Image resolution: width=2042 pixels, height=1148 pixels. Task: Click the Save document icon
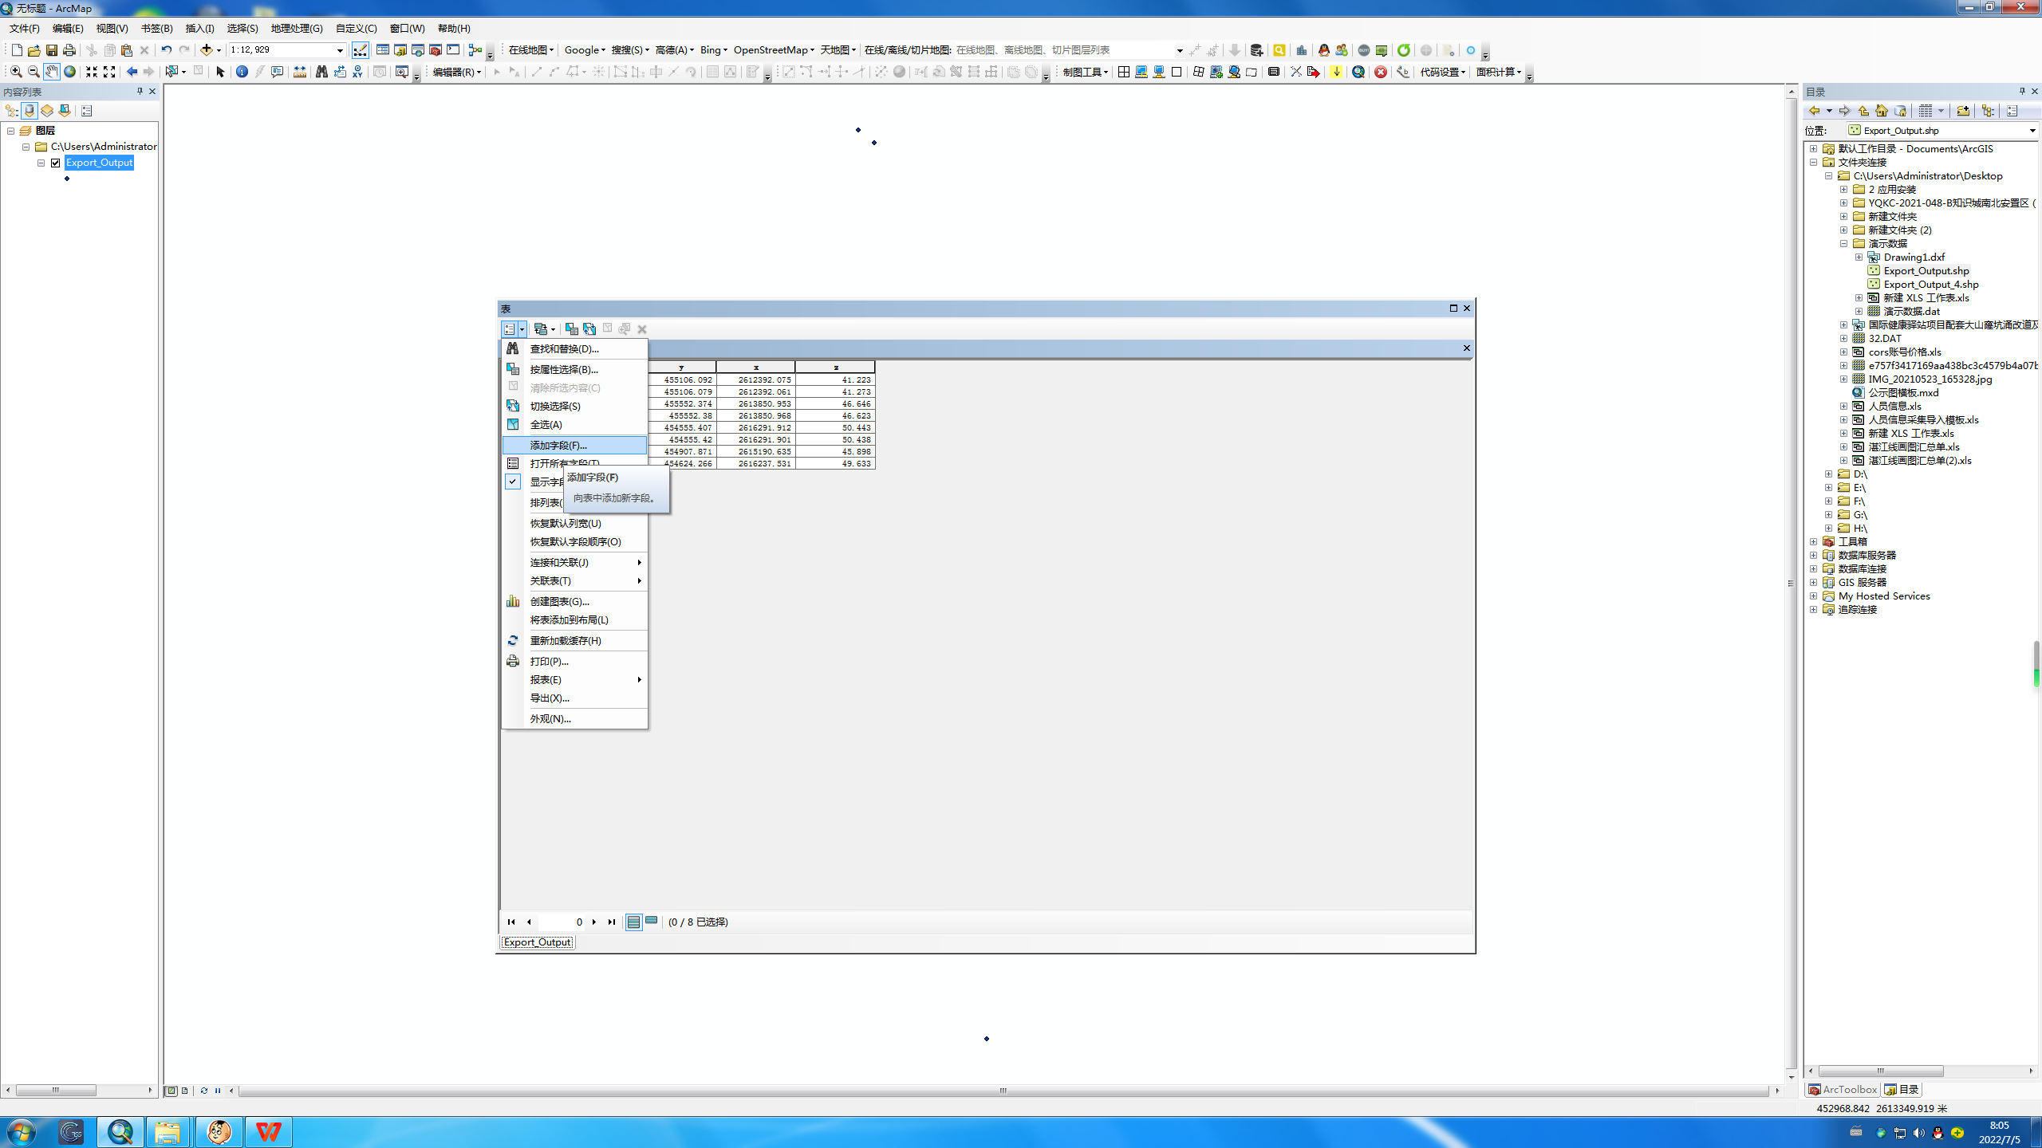51,50
